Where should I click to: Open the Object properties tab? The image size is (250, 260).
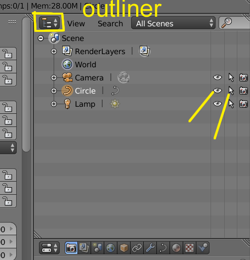pyautogui.click(x=124, y=248)
